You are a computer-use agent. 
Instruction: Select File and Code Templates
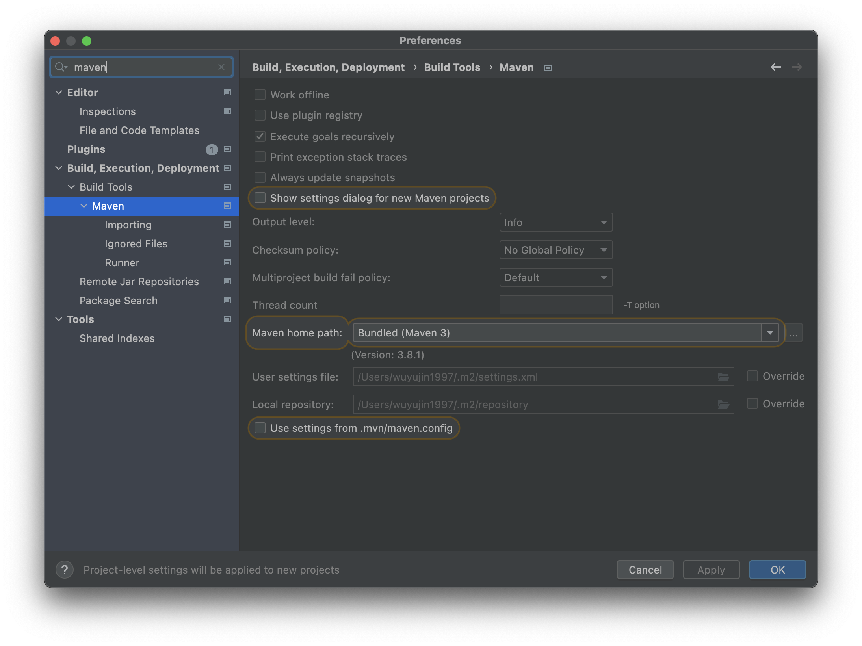pyautogui.click(x=139, y=130)
